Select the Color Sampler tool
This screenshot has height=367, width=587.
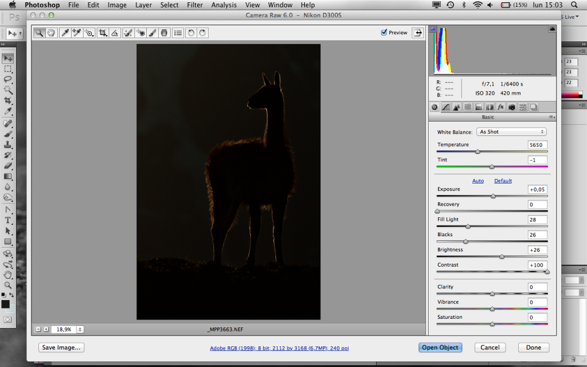(77, 33)
